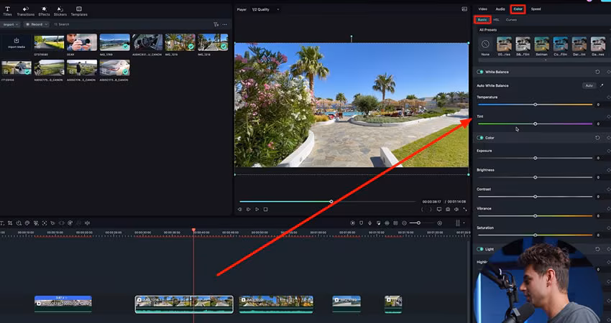The image size is (611, 323).
Task: Click the red timeline playhead marker
Action: pos(193,230)
